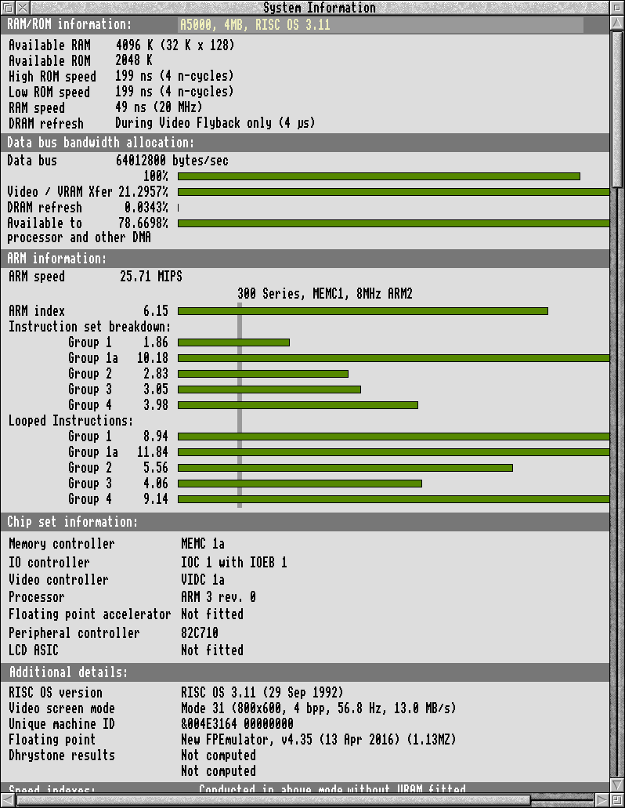
Task: Click the 100% data bus bar
Action: (379, 176)
